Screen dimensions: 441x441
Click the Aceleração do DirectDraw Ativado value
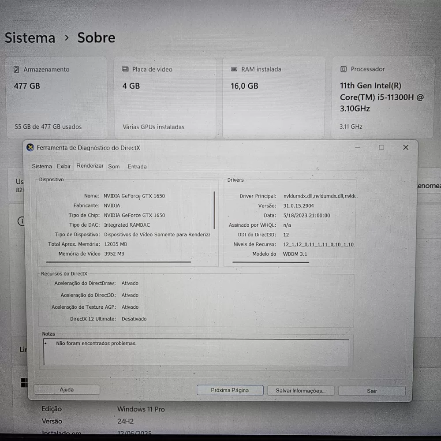(130, 283)
